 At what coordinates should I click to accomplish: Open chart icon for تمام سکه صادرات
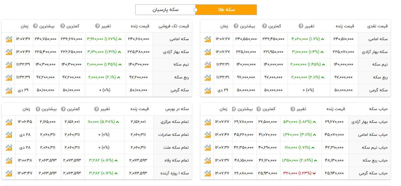coord(9,135)
